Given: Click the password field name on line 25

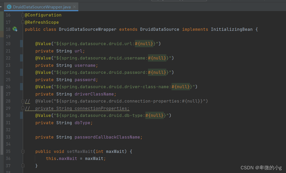Looking at the screenshot, I should coord(85,80).
